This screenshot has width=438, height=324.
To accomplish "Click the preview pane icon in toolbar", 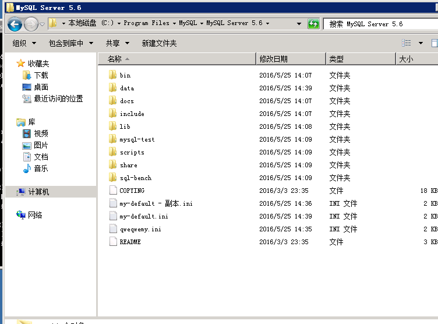I will (435, 43).
